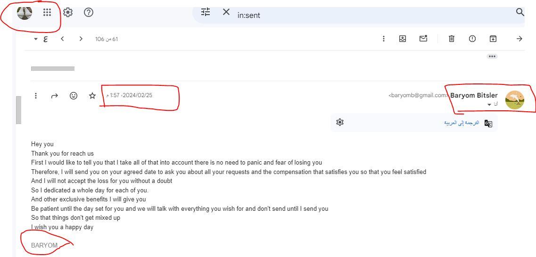Open input tools dropdown arrow beside ع
Screen dimensions: 536x257
point(36,39)
